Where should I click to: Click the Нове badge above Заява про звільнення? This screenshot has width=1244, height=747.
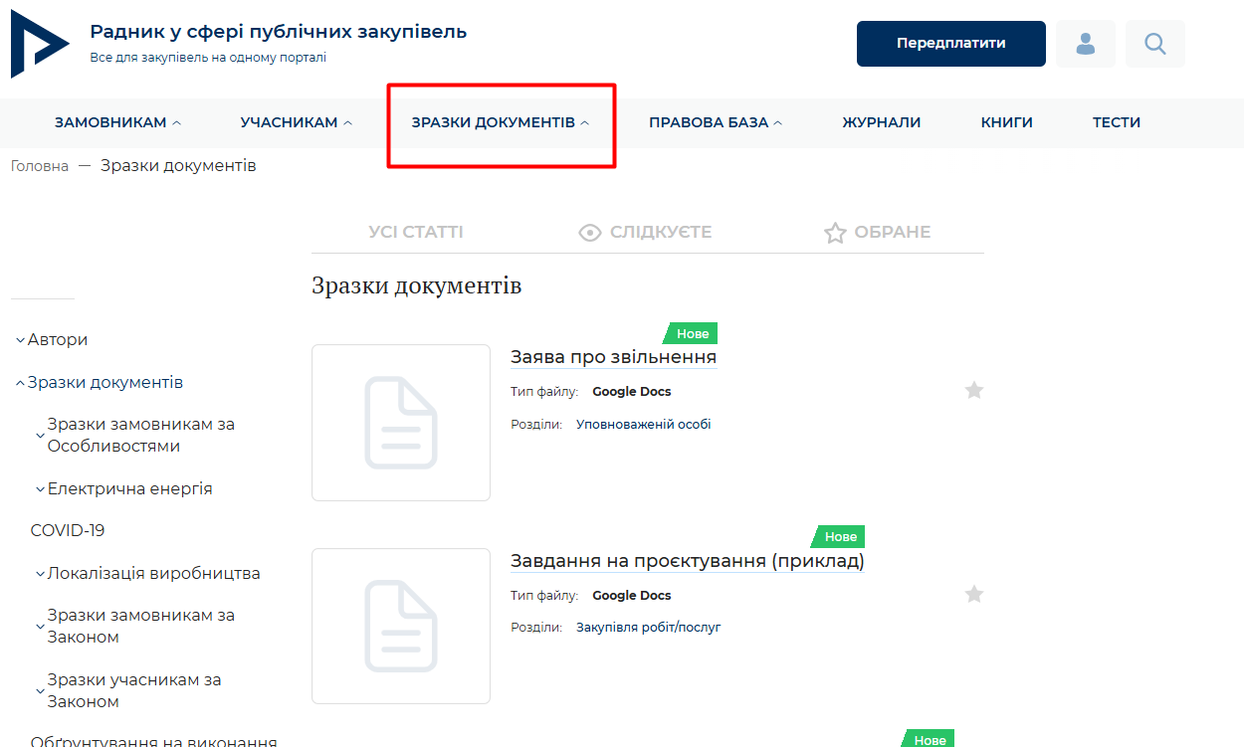(x=692, y=334)
